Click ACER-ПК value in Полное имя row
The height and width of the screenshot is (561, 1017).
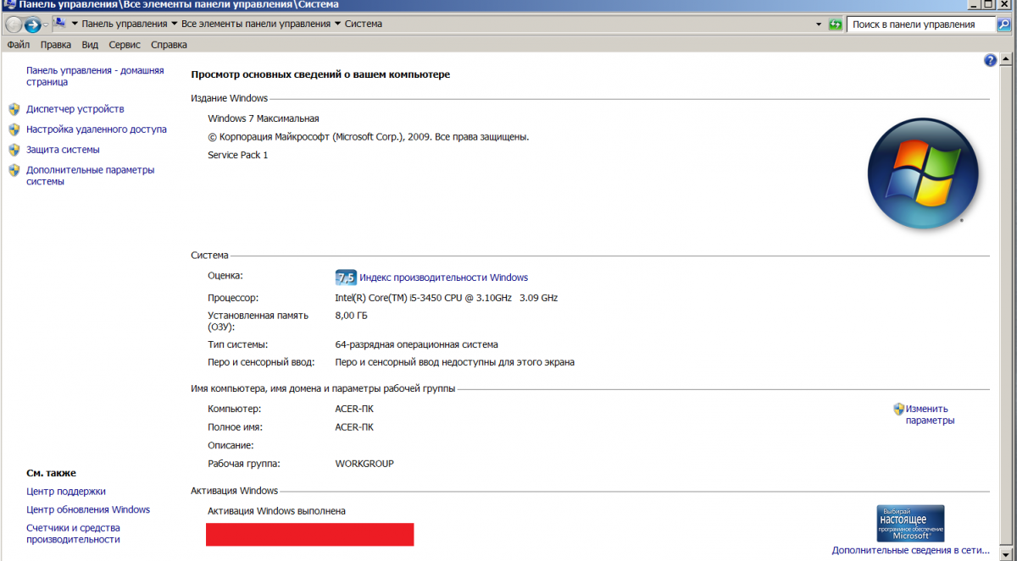[x=354, y=427]
